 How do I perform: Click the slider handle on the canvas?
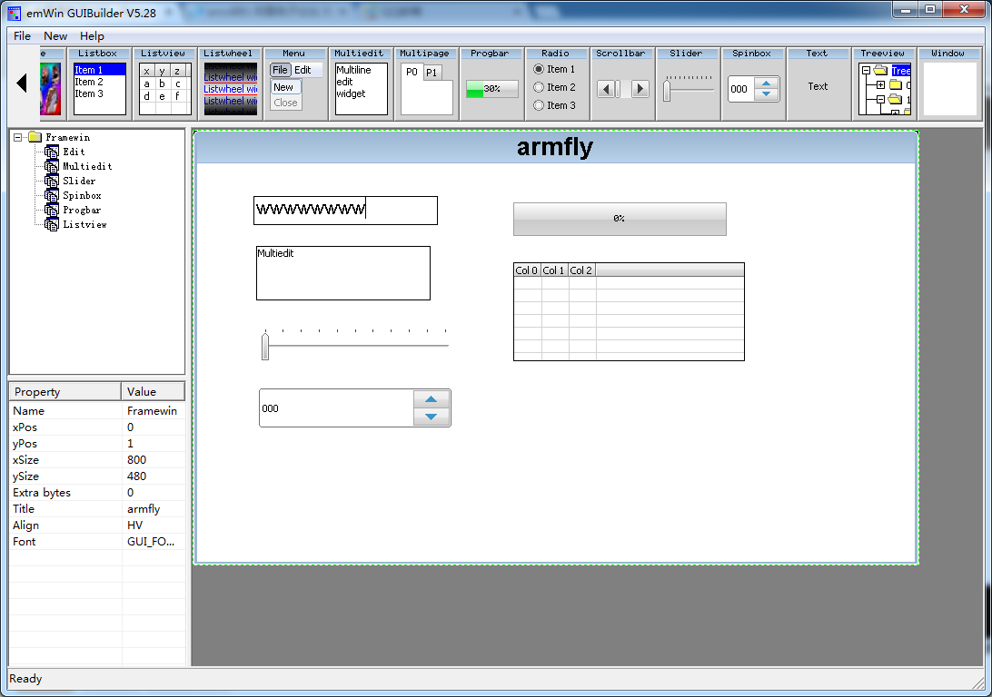pyautogui.click(x=265, y=347)
